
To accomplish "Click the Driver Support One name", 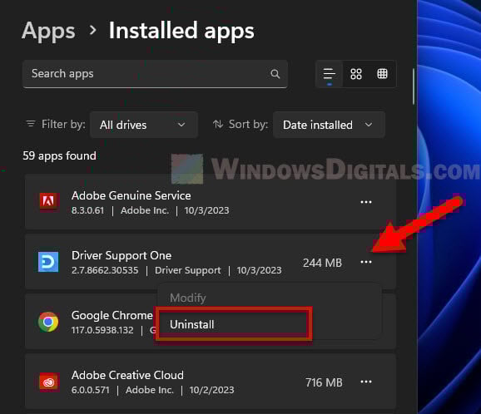I will pos(121,255).
